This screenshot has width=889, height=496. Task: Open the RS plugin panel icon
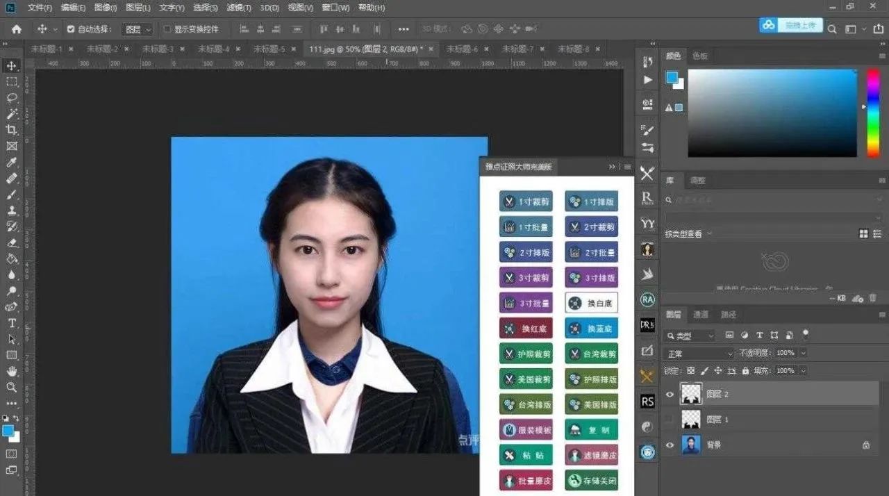click(x=647, y=402)
